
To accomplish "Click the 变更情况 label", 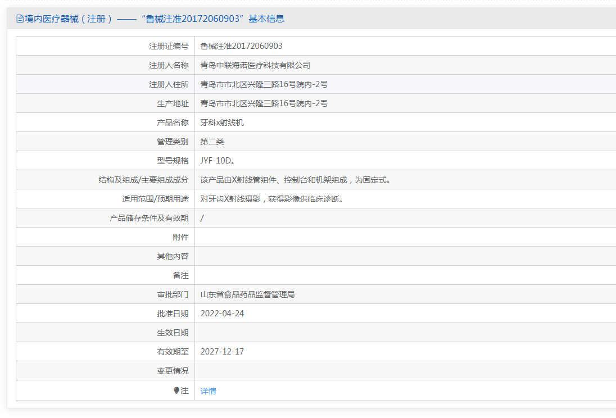I will click(173, 371).
